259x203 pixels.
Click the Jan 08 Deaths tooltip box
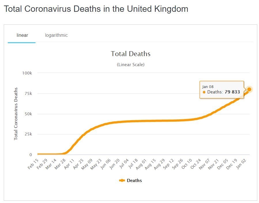pos(222,89)
